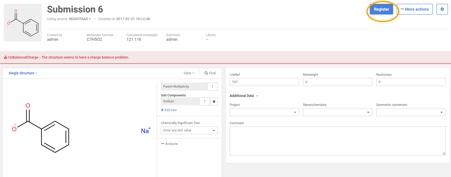451x177 pixels.
Task: Add a new salt component
Action: pyautogui.click(x=169, y=110)
